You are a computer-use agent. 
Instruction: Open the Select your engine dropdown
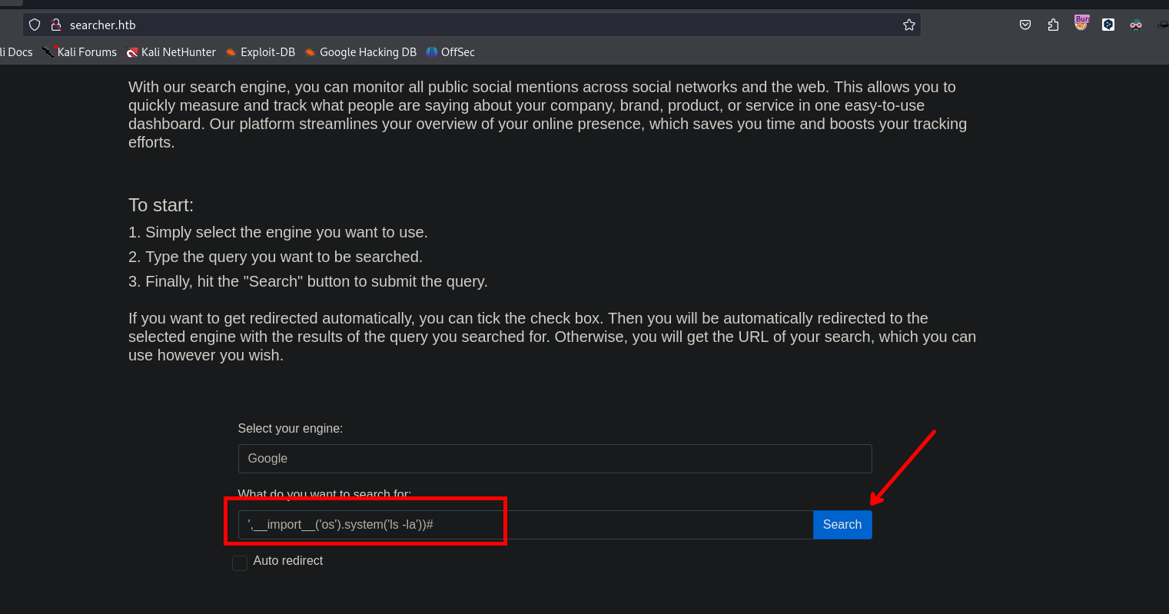554,459
